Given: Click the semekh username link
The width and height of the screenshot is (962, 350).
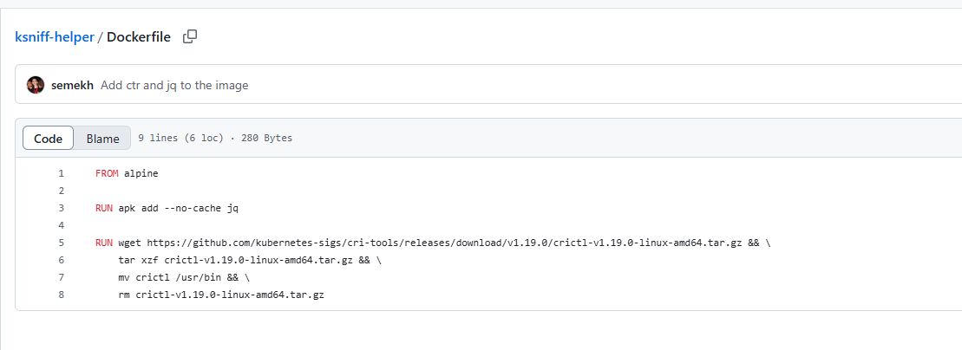Looking at the screenshot, I should pos(73,85).
